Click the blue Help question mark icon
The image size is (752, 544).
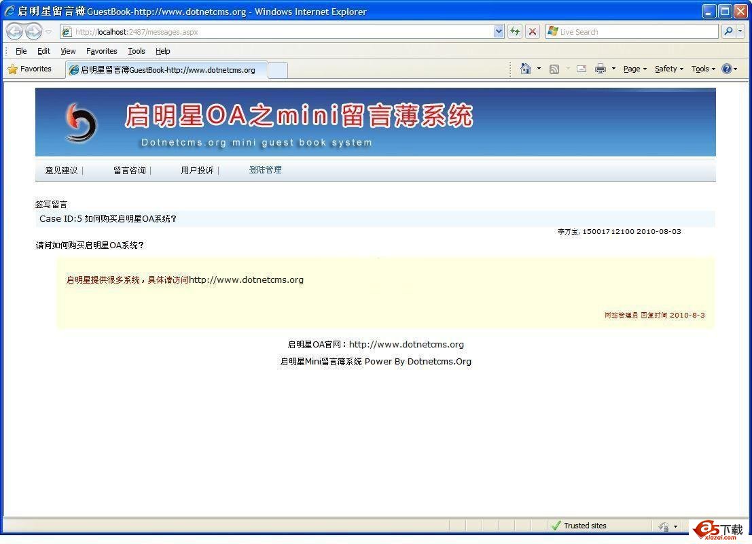(727, 69)
